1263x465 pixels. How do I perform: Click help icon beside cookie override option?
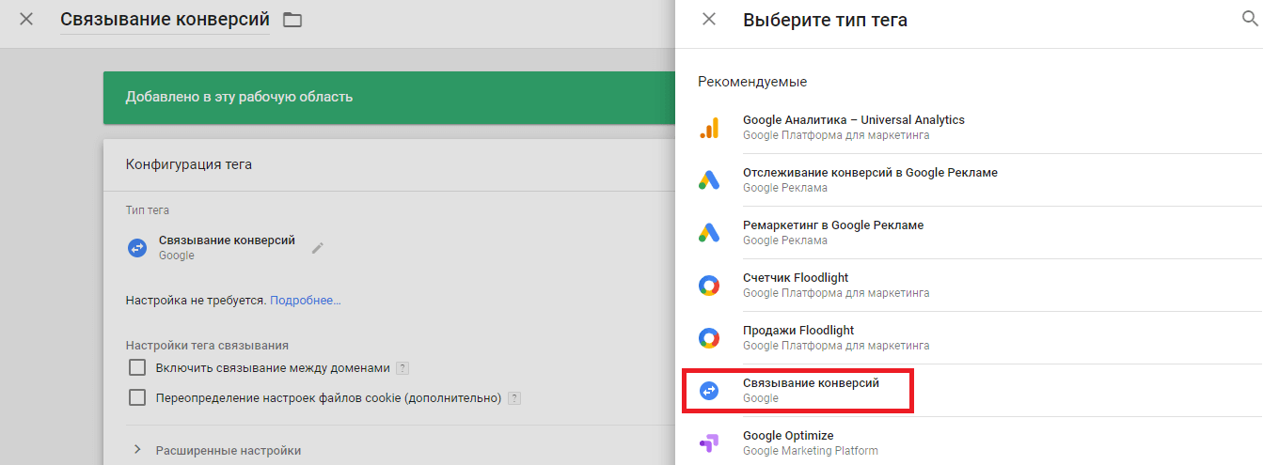tap(514, 398)
